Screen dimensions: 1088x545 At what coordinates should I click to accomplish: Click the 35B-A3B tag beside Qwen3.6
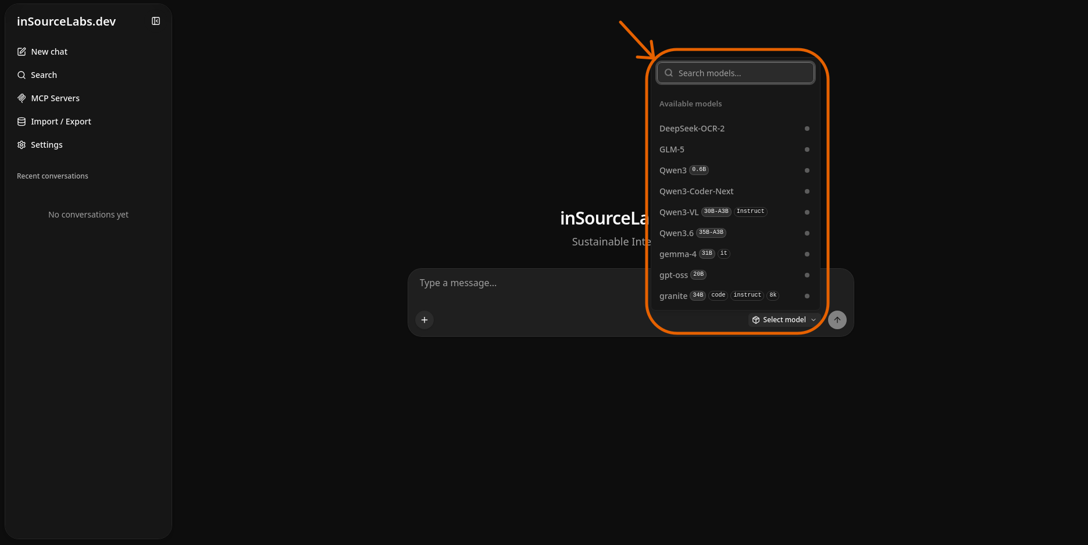(x=711, y=233)
